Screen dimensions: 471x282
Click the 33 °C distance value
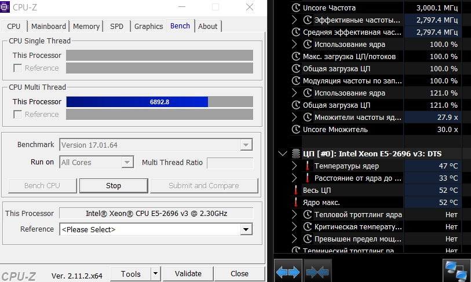(x=448, y=178)
